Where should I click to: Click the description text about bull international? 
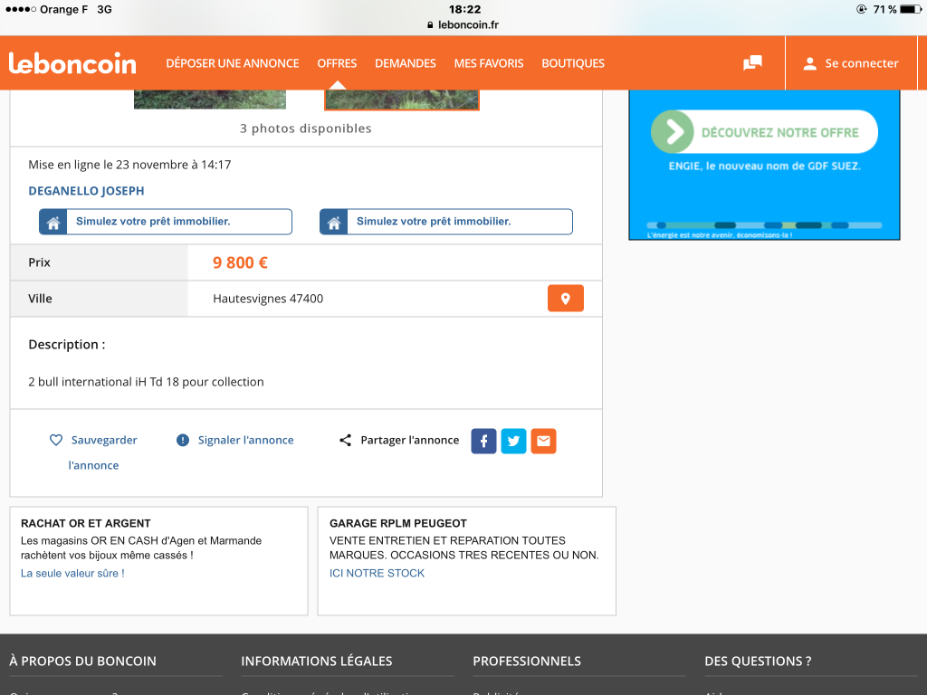pos(146,383)
